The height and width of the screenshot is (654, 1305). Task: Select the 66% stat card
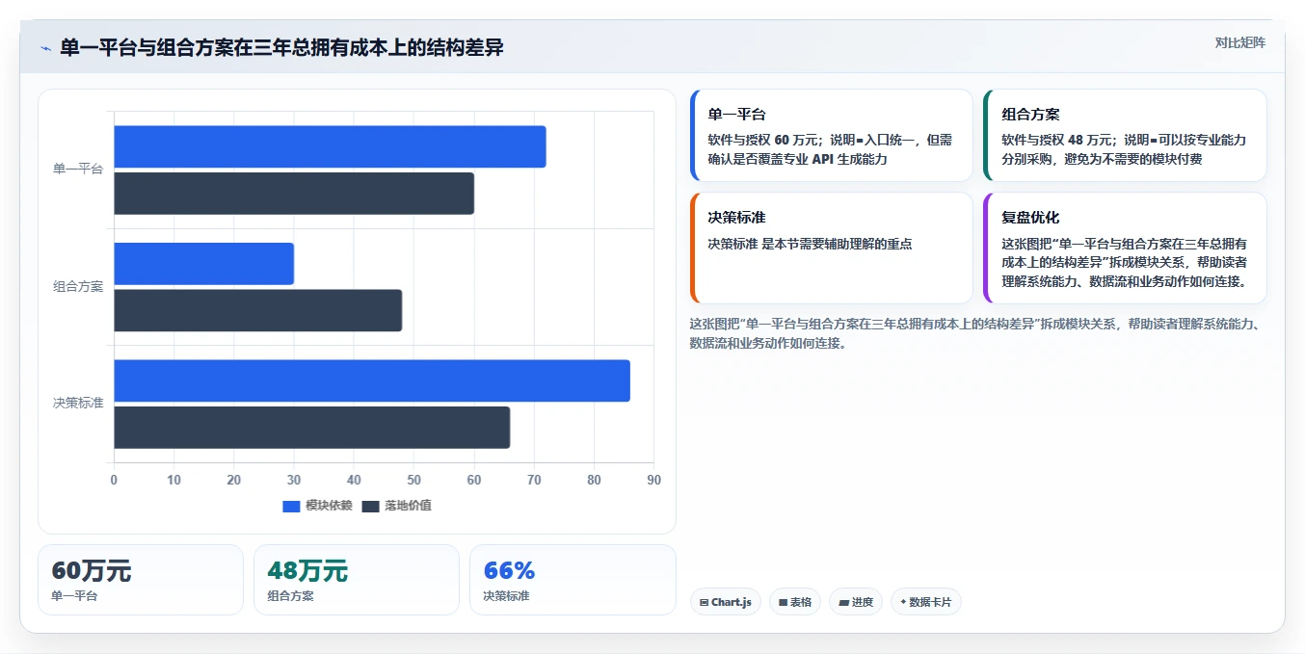point(573,580)
